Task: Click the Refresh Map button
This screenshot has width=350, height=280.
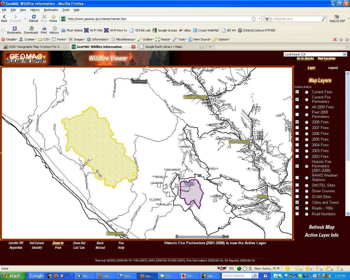Action: 321,227
